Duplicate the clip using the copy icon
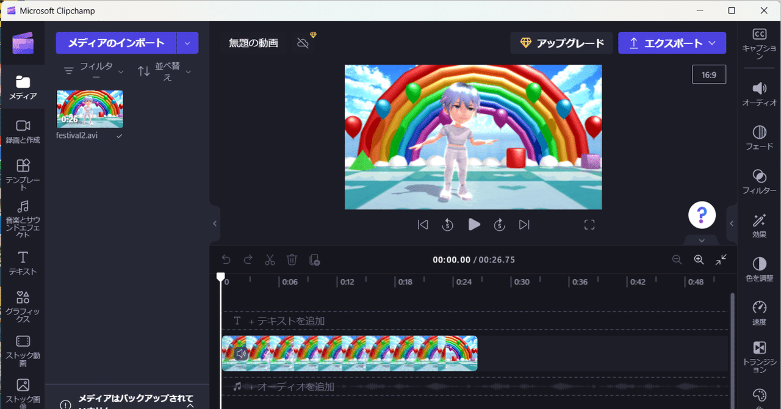The image size is (781, 409). [315, 259]
